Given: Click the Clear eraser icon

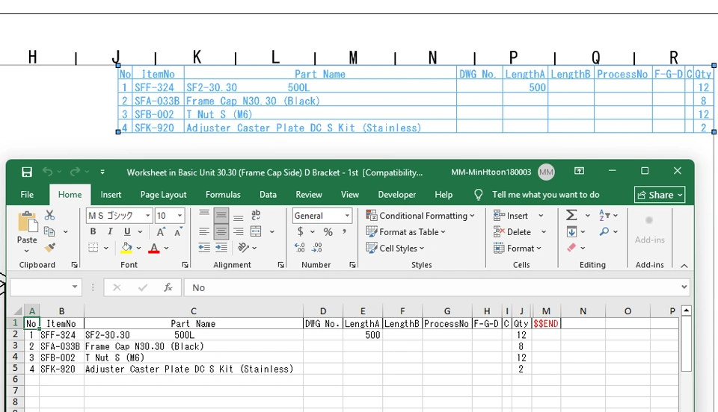Looking at the screenshot, I should click(x=571, y=248).
